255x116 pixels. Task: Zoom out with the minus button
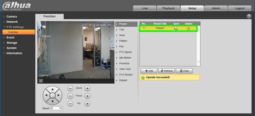click(70, 88)
